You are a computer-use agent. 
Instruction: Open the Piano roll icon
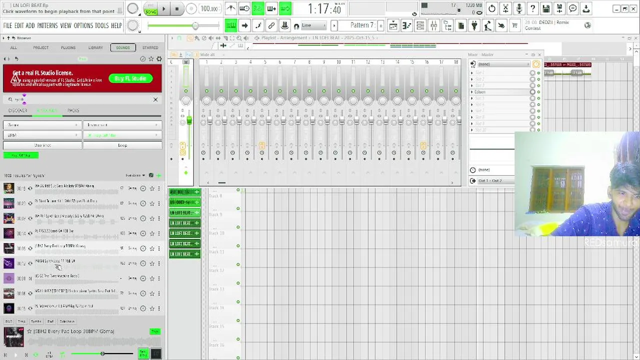point(407,25)
